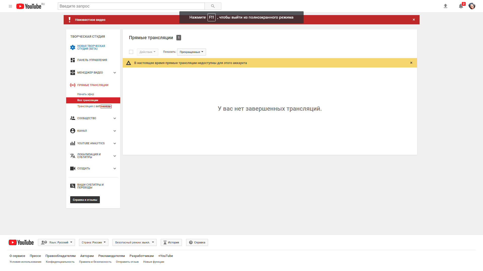The height and width of the screenshot is (271, 483).
Task: Click the exclamation icon in red banner
Action: [69, 20]
